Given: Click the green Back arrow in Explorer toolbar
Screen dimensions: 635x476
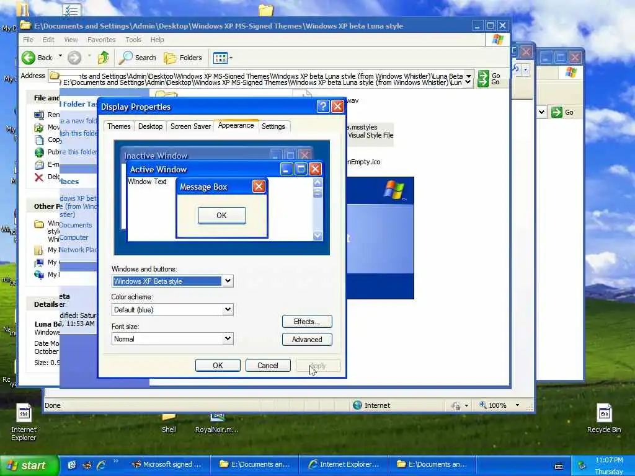Looking at the screenshot, I should [x=29, y=58].
